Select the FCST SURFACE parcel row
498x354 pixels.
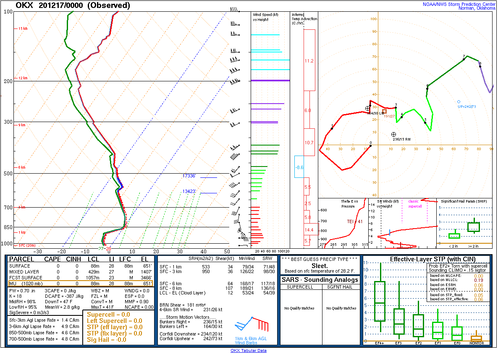pyautogui.click(x=81, y=278)
